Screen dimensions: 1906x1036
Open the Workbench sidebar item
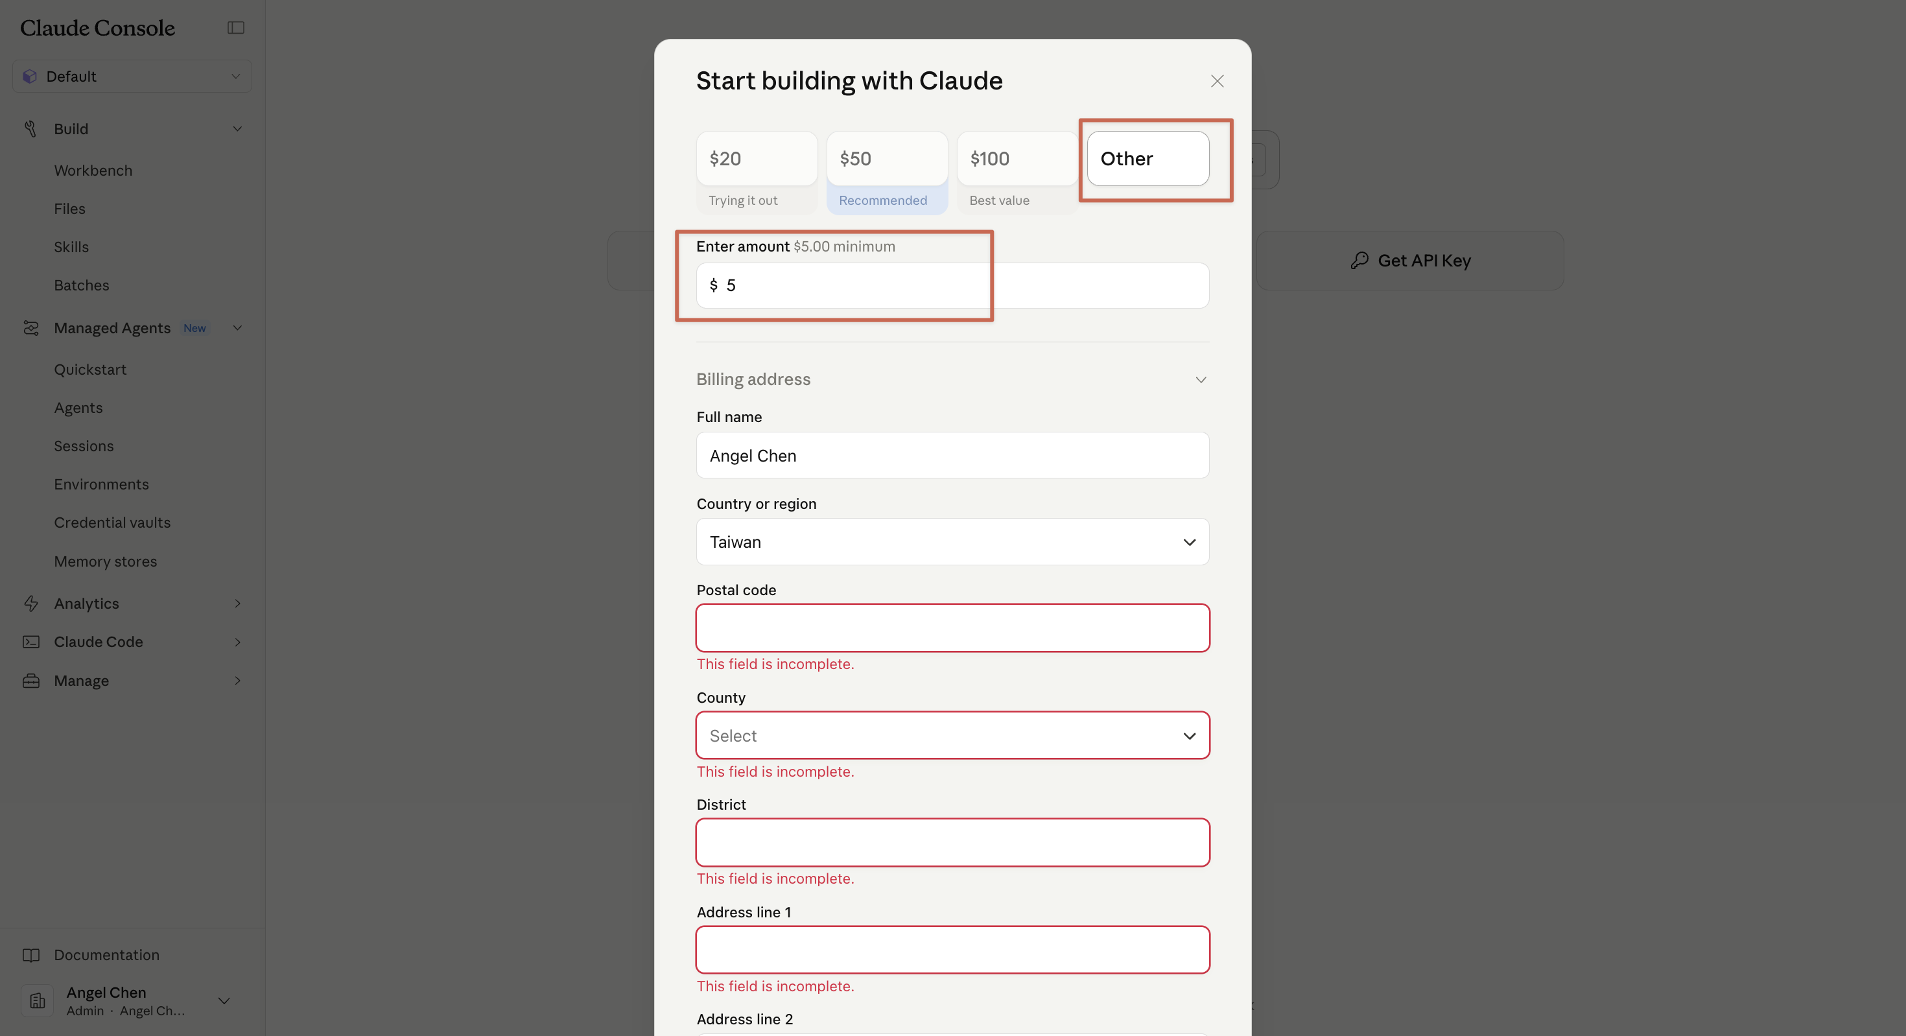93,171
